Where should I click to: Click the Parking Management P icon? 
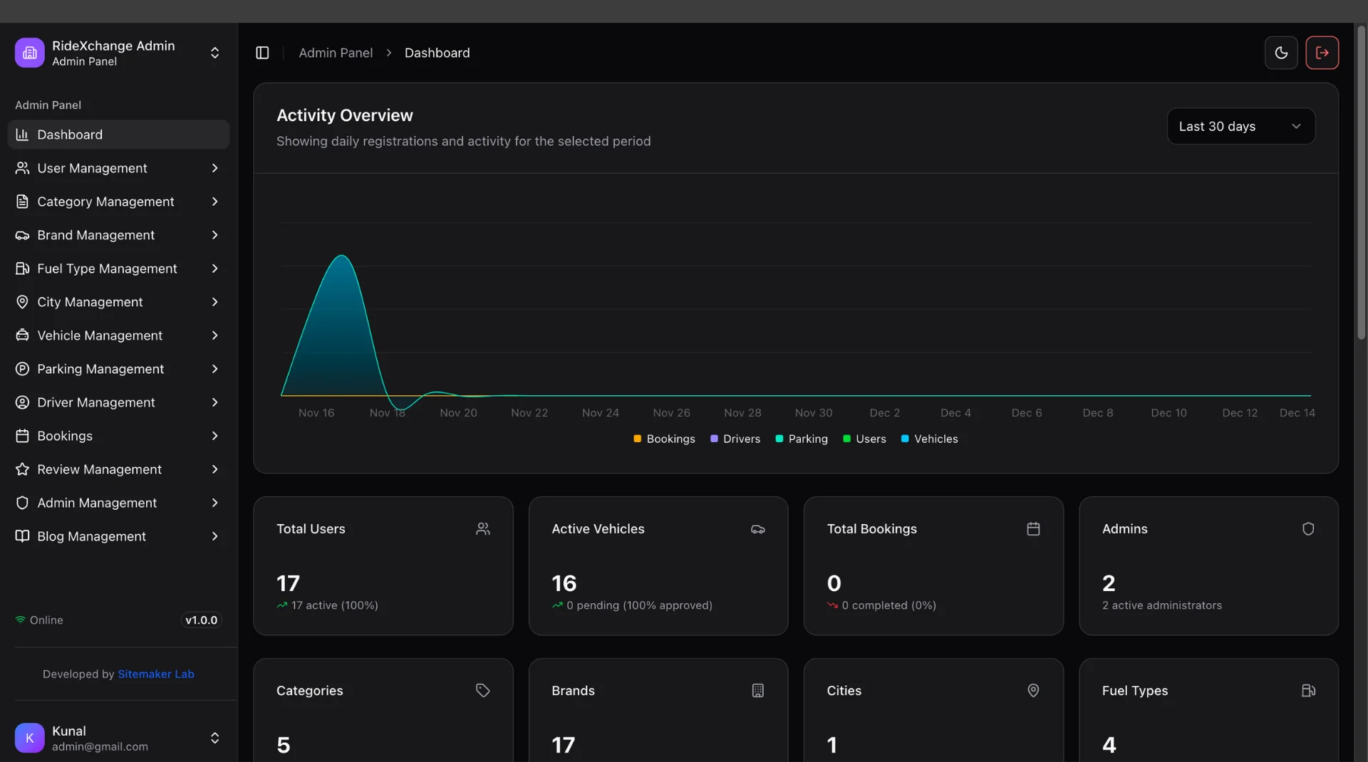22,369
